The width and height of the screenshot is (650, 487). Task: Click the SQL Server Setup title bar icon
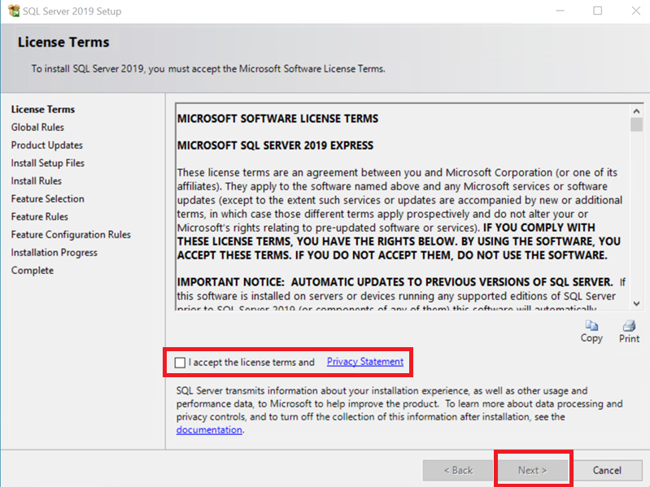[13, 11]
